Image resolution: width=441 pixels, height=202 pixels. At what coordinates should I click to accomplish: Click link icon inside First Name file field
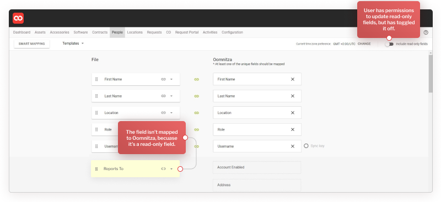163,79
